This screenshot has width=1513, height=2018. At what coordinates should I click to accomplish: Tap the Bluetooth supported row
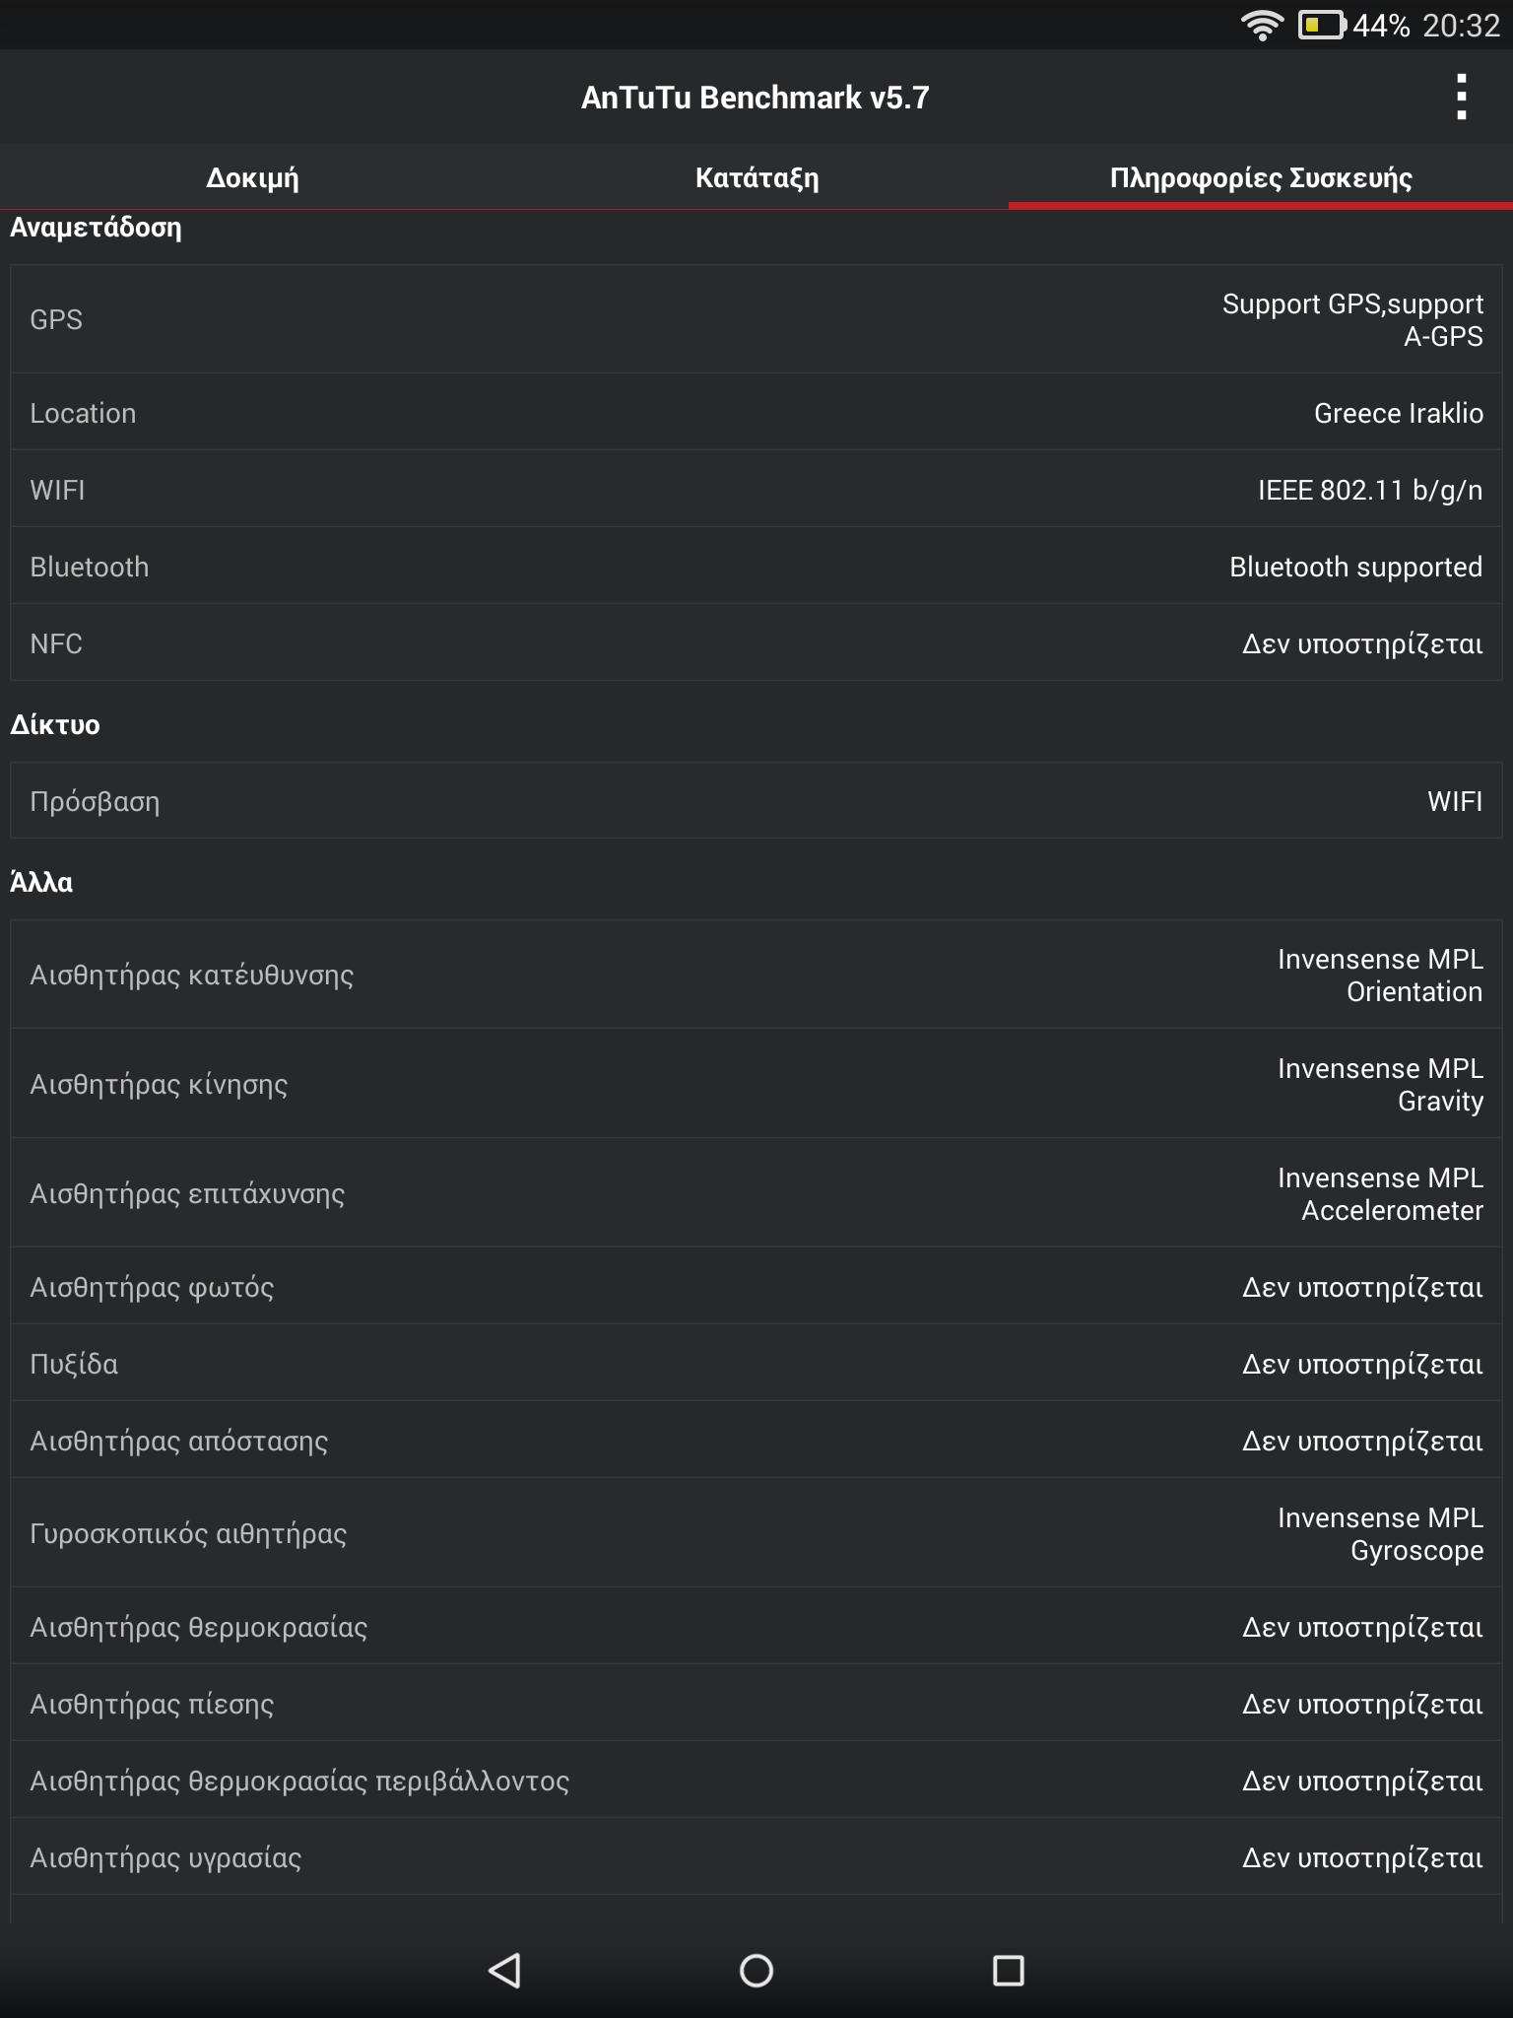[756, 566]
